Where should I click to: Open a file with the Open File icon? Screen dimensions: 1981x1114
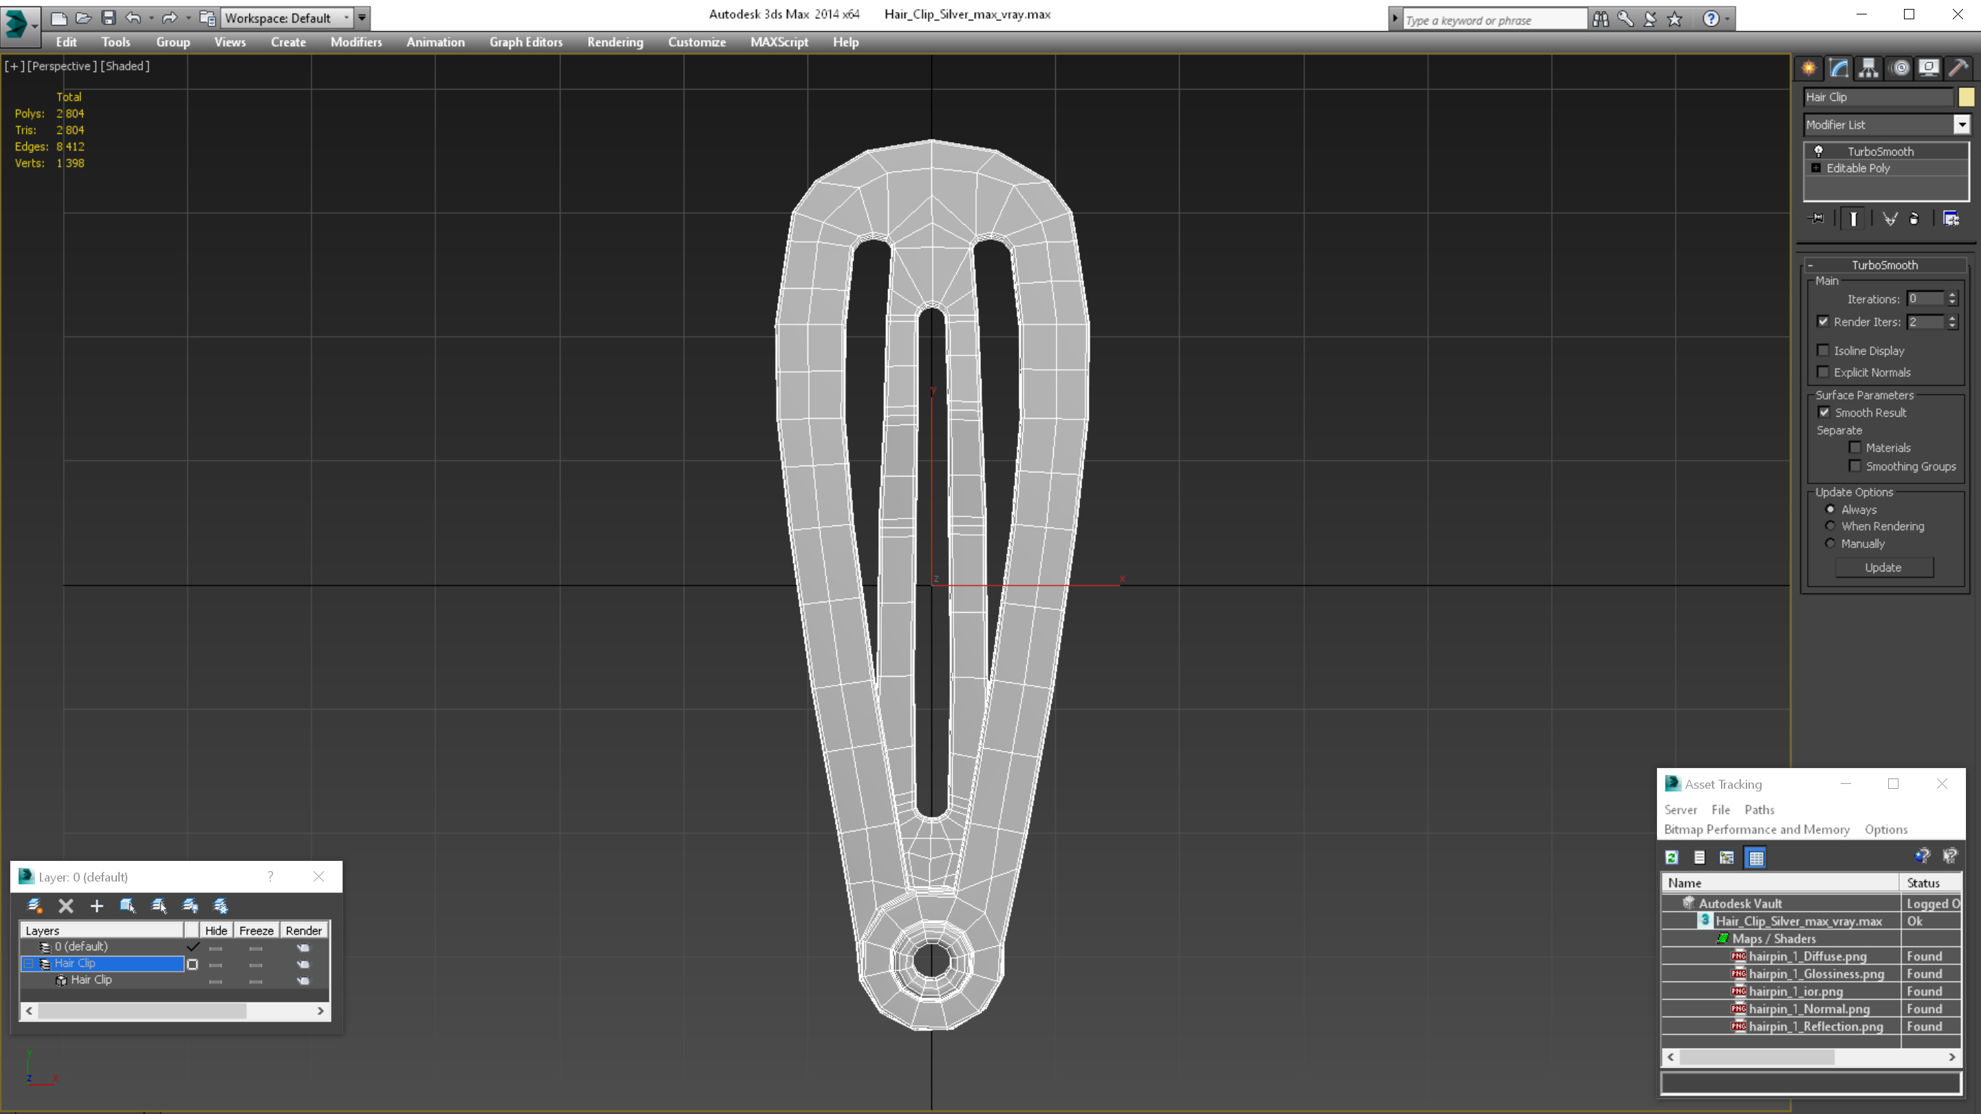point(84,18)
